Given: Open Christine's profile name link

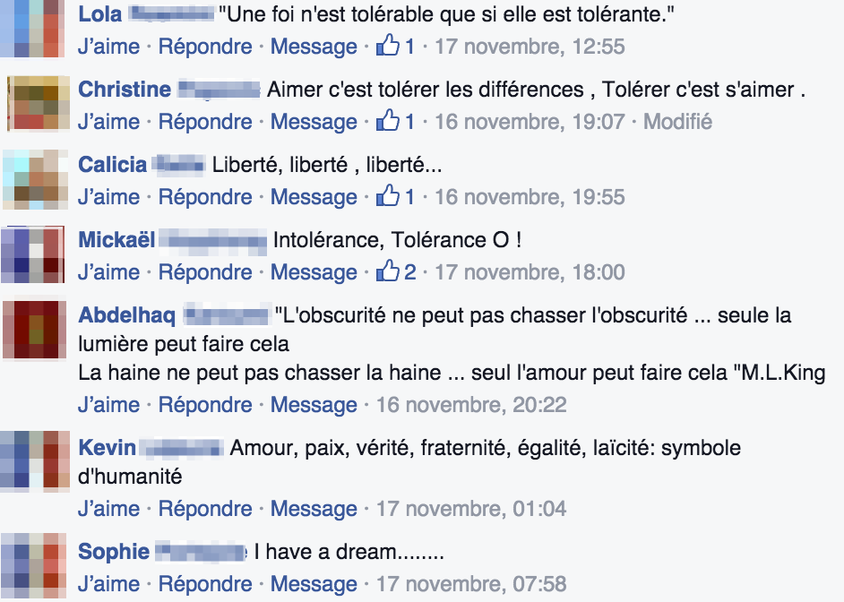Looking at the screenshot, I should pos(125,90).
